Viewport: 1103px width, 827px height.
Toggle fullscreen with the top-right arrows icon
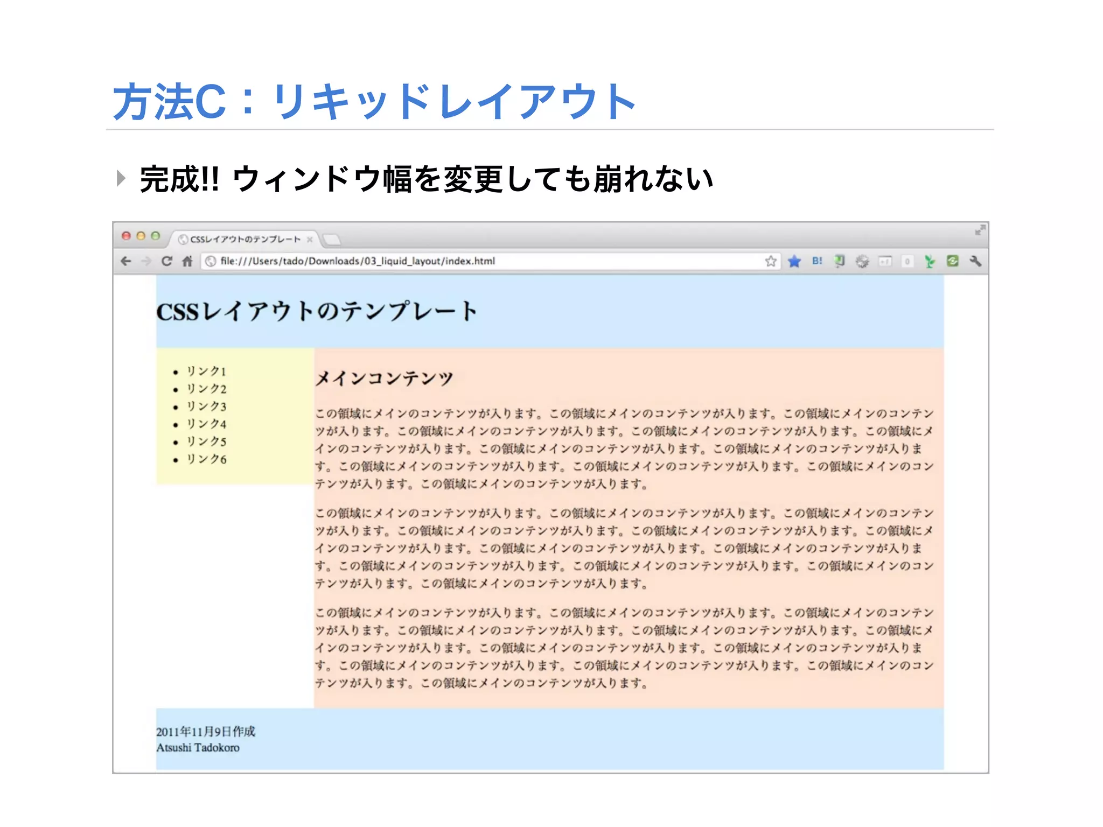980,230
